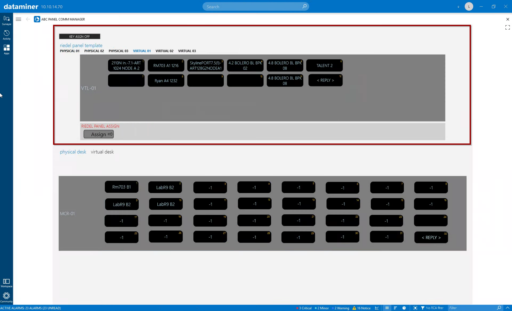Click the REPLY key number 32 on MCR-01
The width and height of the screenshot is (512, 311).
[431, 237]
